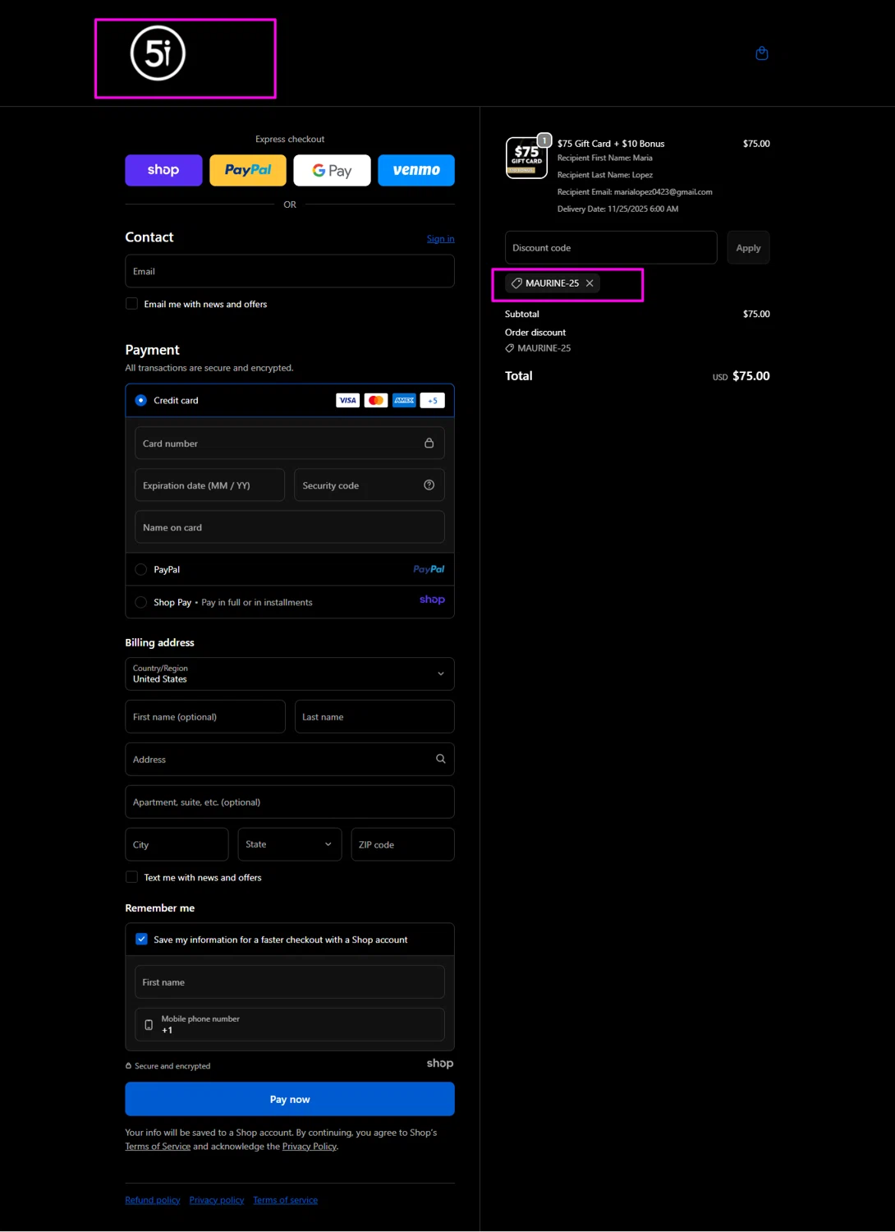
Task: Enable Text me with news and offers
Action: click(x=131, y=877)
